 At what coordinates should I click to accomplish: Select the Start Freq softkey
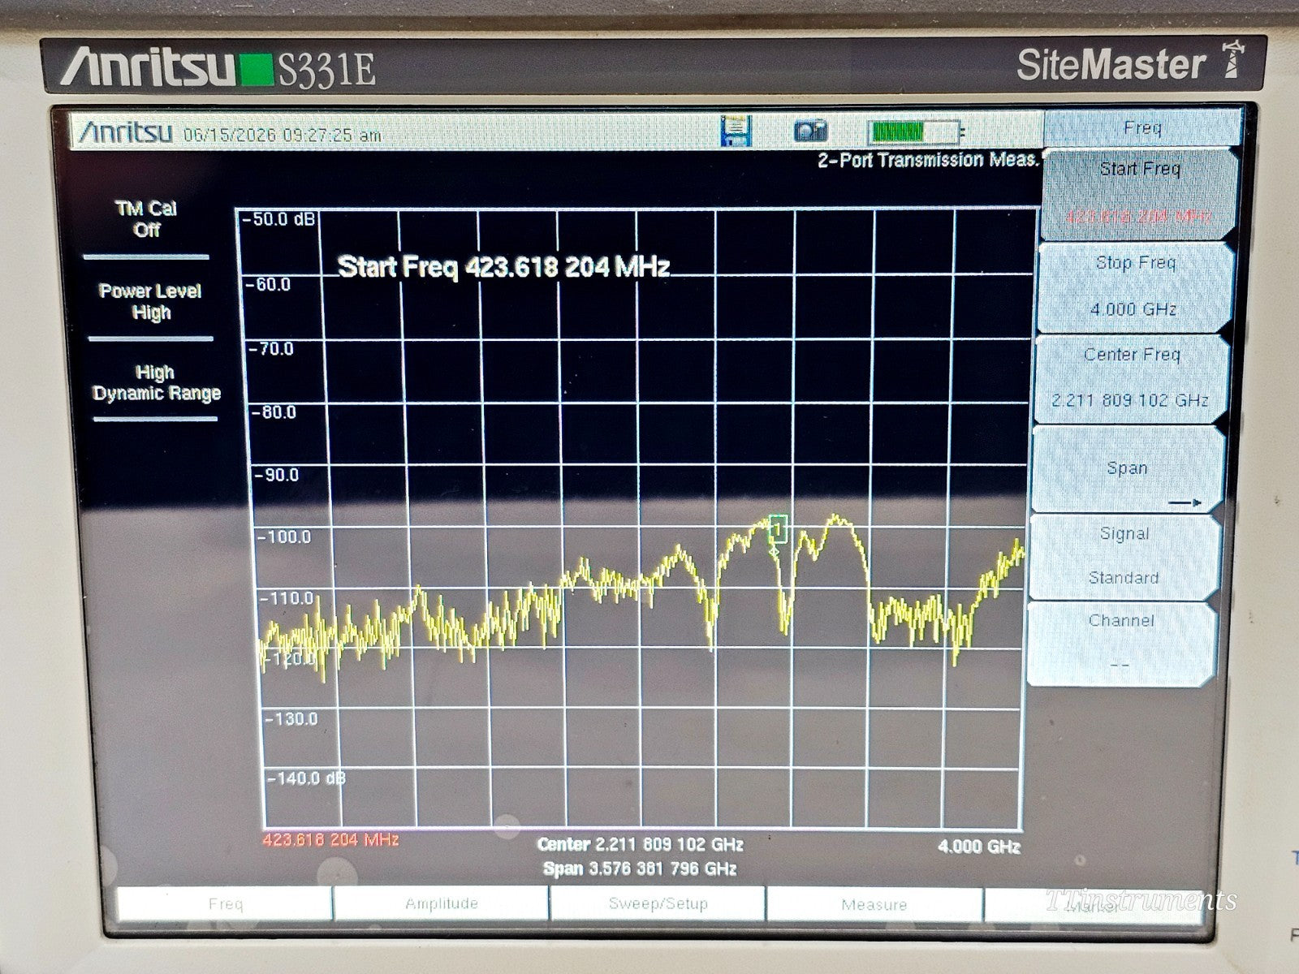1139,193
